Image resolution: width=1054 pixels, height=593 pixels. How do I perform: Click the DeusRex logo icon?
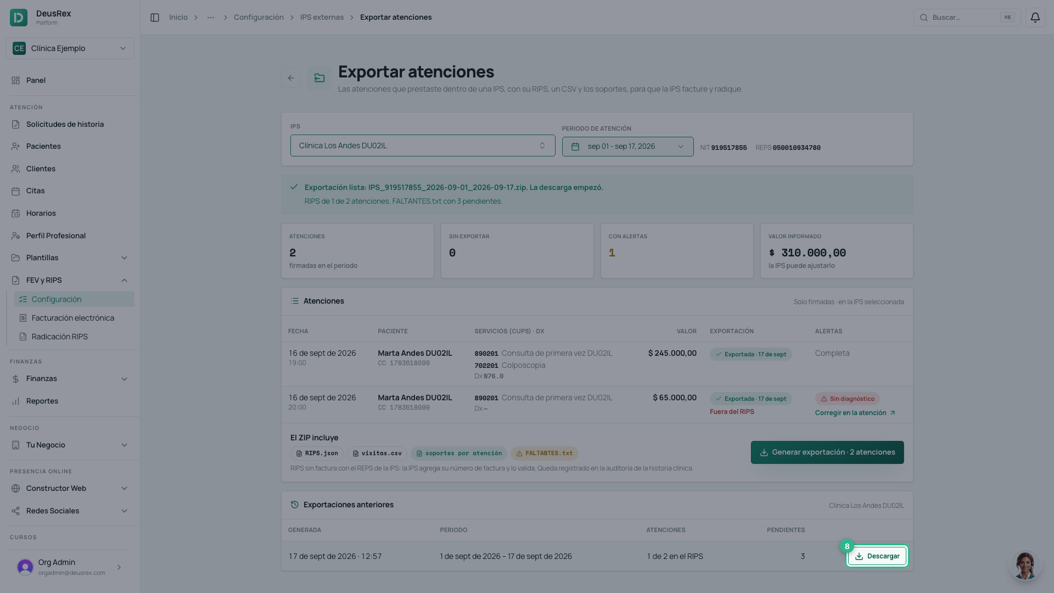(19, 18)
